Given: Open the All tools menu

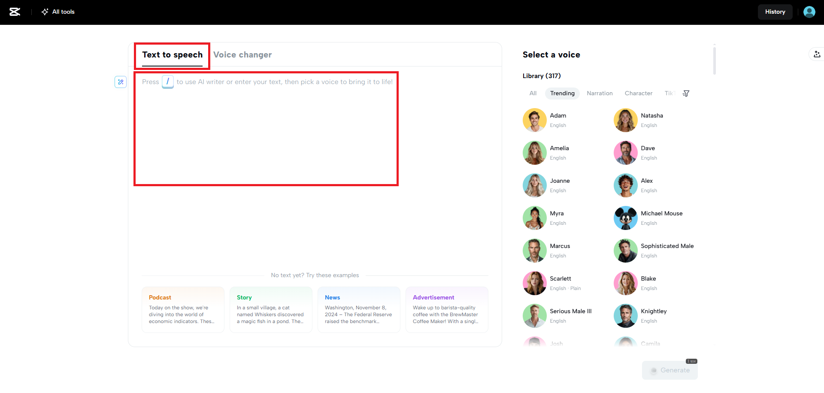Looking at the screenshot, I should [58, 12].
